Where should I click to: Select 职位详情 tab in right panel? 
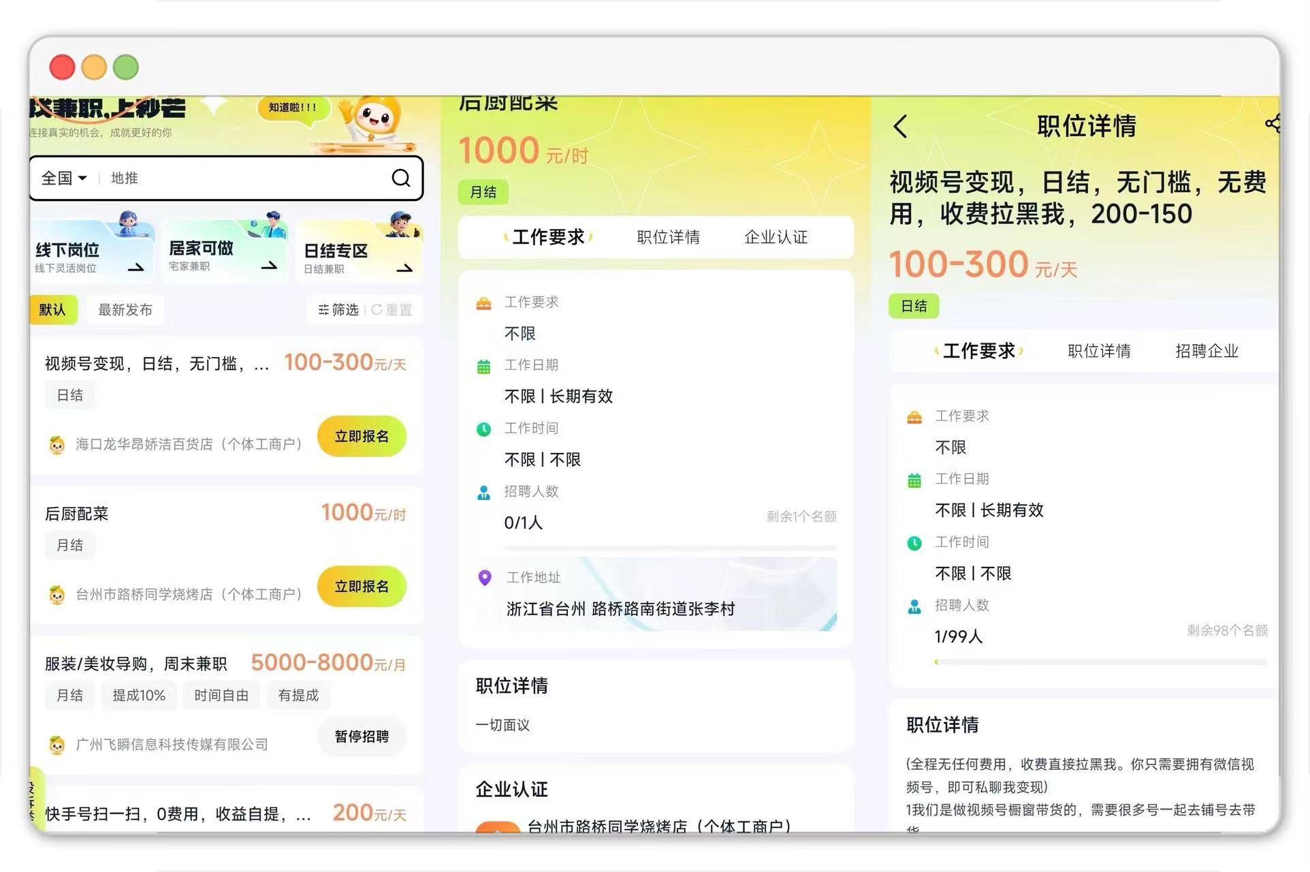[x=1099, y=351]
